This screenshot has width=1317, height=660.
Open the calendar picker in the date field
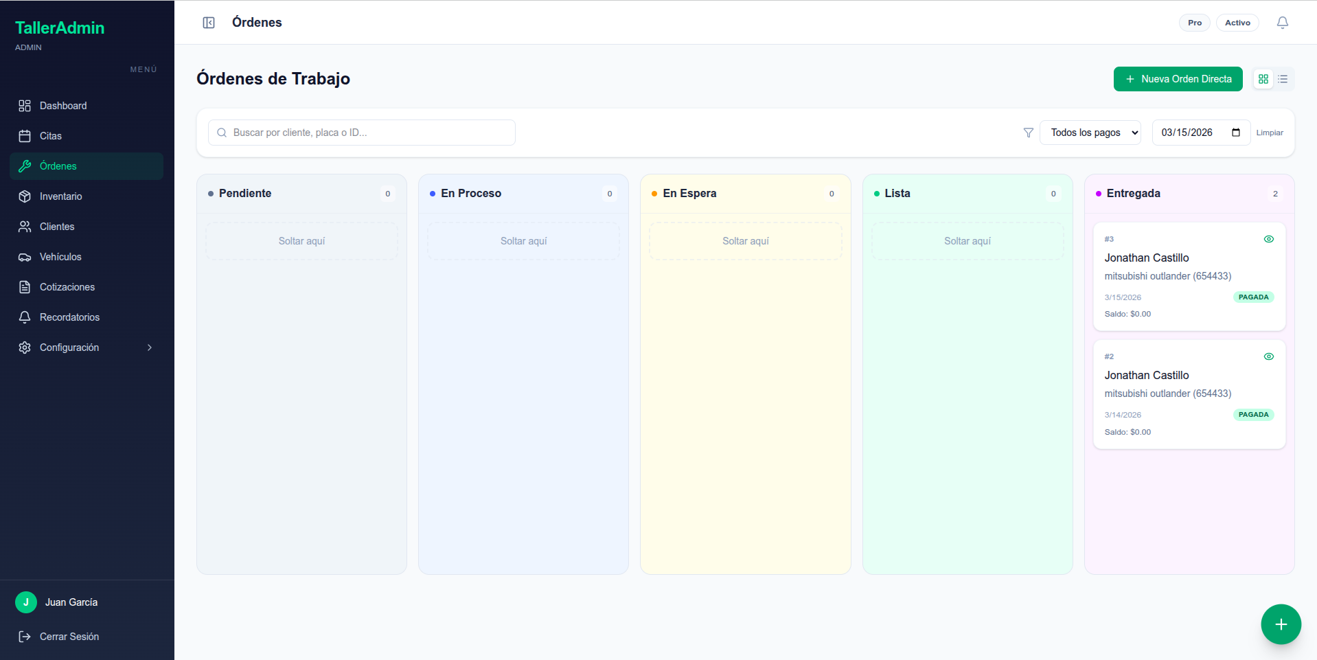pos(1236,133)
